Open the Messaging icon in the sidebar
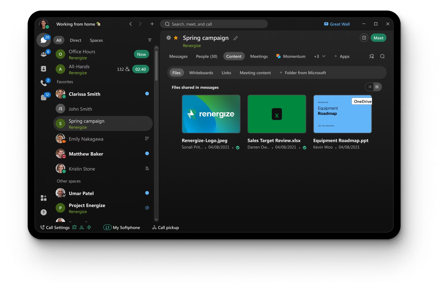447x294 pixels. [44, 40]
